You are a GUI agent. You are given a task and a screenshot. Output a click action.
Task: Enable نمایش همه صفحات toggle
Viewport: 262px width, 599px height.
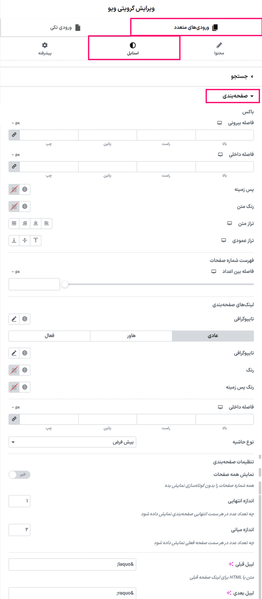click(19, 474)
